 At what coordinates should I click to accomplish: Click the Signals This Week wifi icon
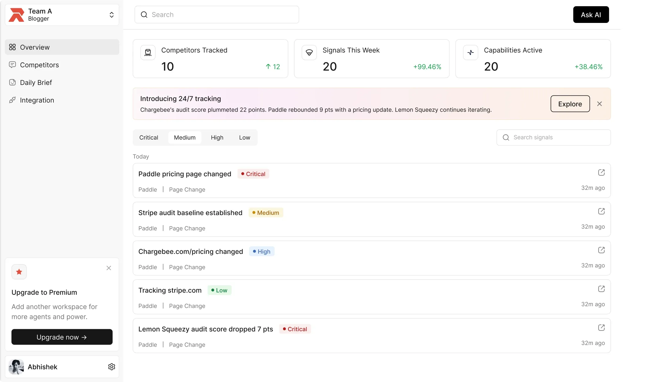(309, 53)
